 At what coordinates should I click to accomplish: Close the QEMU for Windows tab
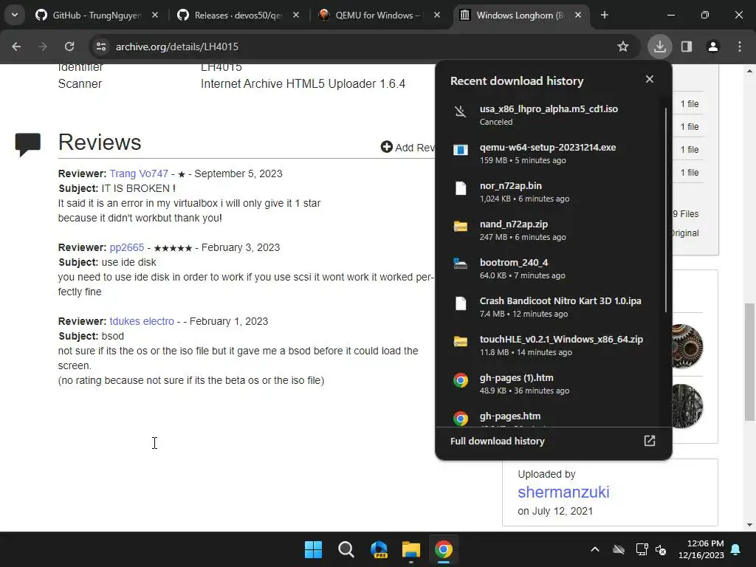(437, 15)
